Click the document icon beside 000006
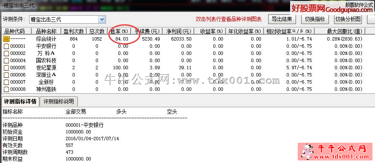Viewport: 375px width, 163px height. pyautogui.click(x=6, y=75)
